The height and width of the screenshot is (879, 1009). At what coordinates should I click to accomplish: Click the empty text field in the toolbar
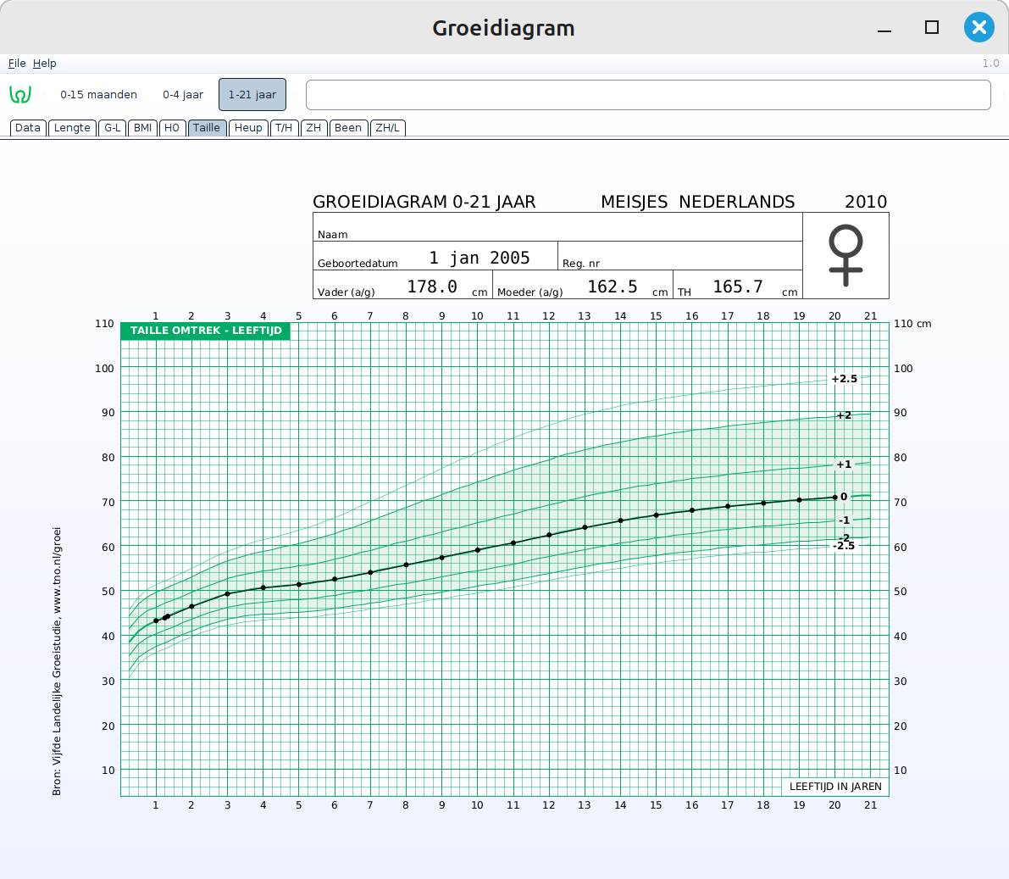(x=648, y=95)
